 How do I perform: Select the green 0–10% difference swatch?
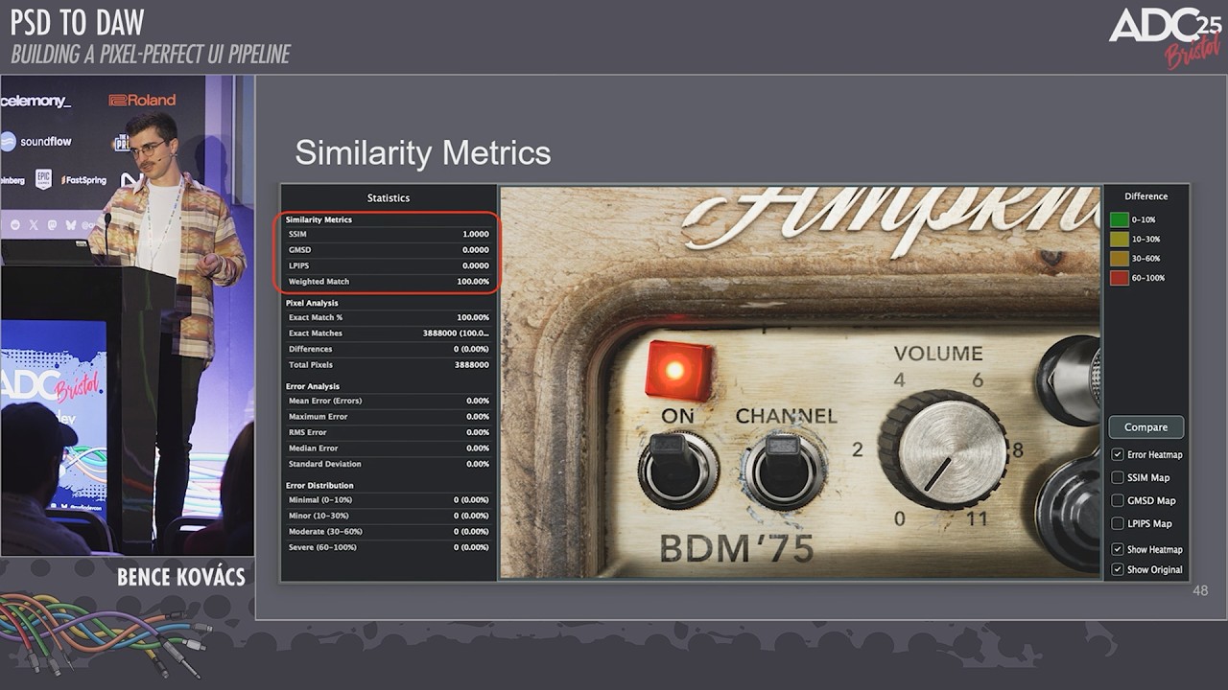coord(1119,219)
